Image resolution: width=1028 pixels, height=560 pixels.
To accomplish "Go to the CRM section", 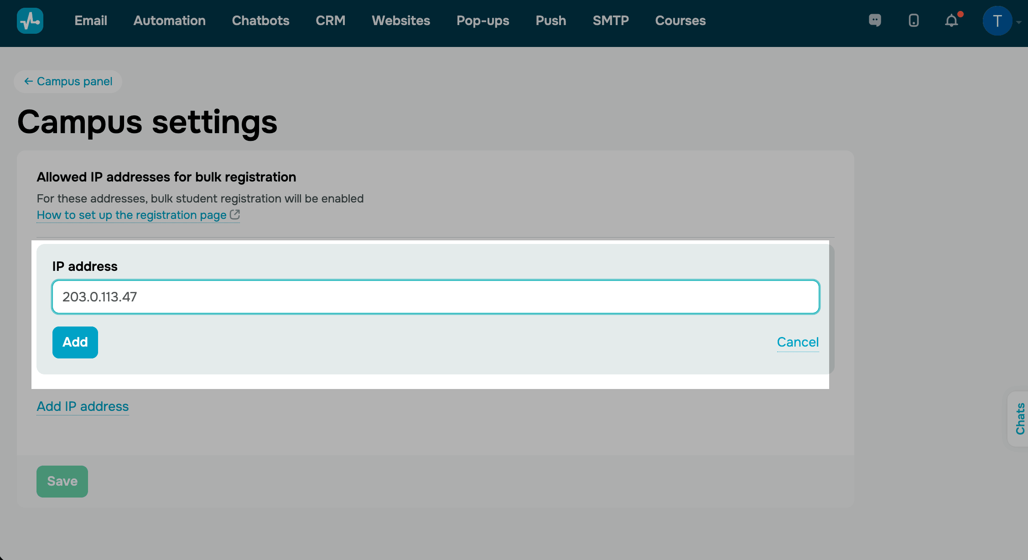I will point(330,21).
